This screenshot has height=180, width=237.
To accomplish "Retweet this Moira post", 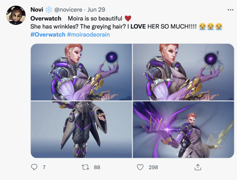I will (x=86, y=167).
